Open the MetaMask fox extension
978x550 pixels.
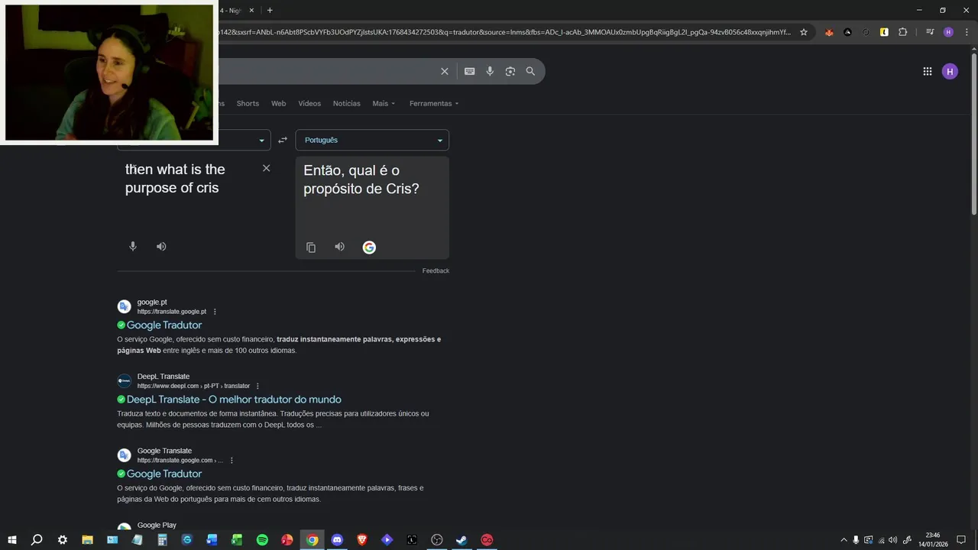tap(829, 32)
